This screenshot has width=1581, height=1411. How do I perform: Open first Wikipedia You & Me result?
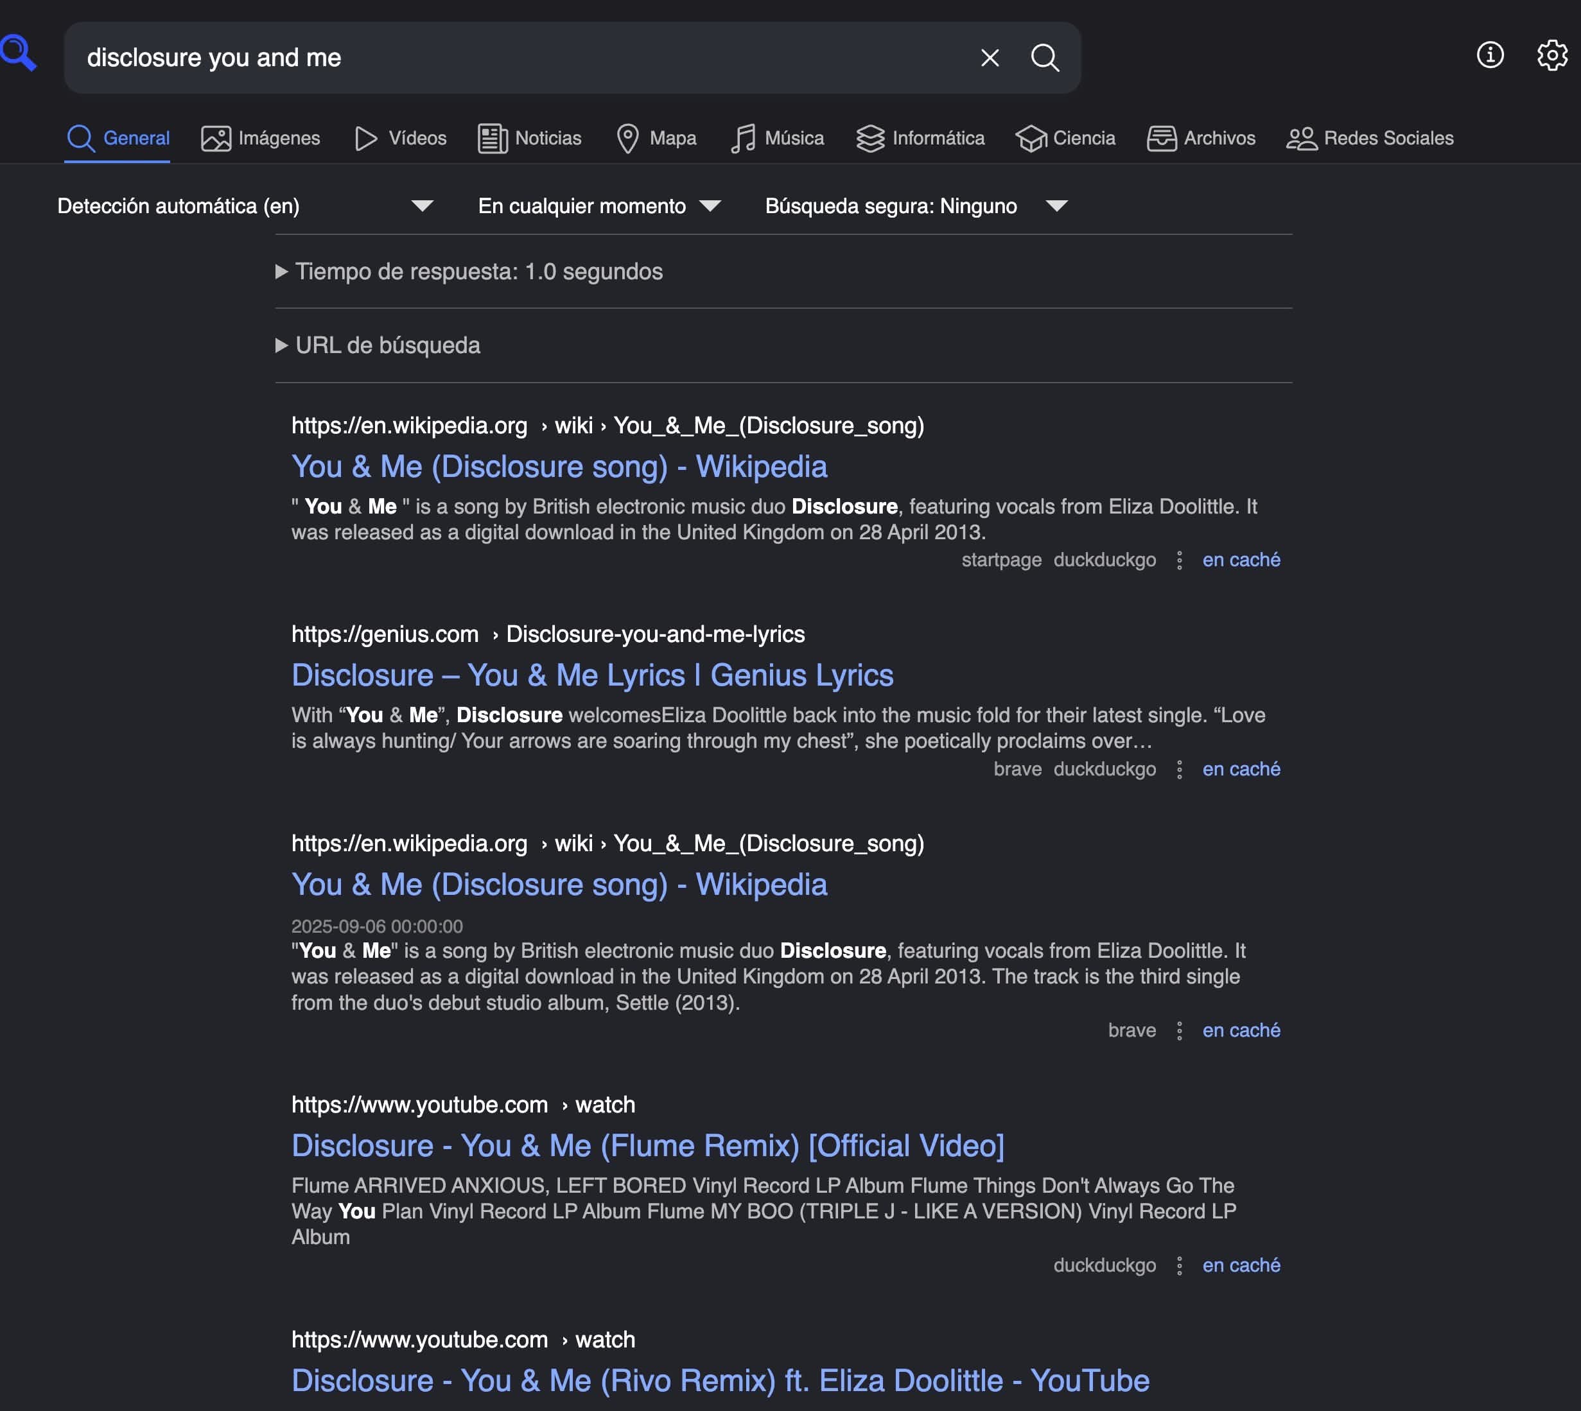[x=558, y=467]
